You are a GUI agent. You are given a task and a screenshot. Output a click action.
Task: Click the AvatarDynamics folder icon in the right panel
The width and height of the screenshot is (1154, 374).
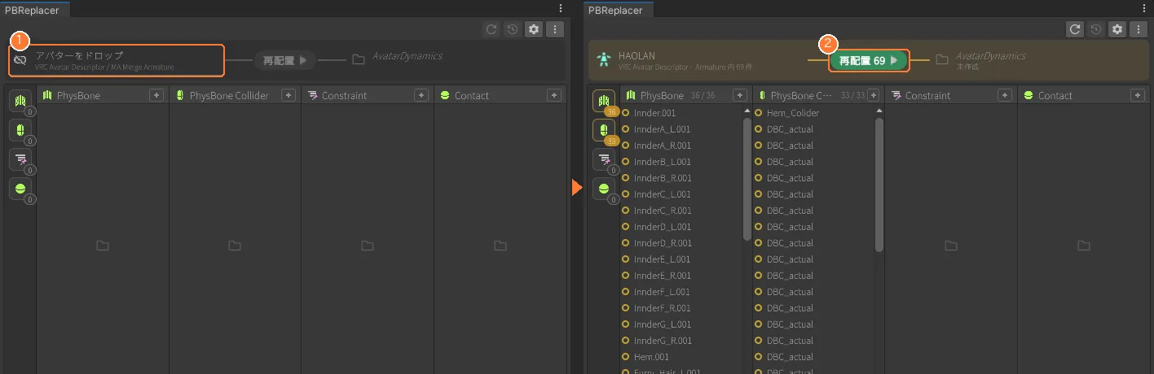coord(942,59)
